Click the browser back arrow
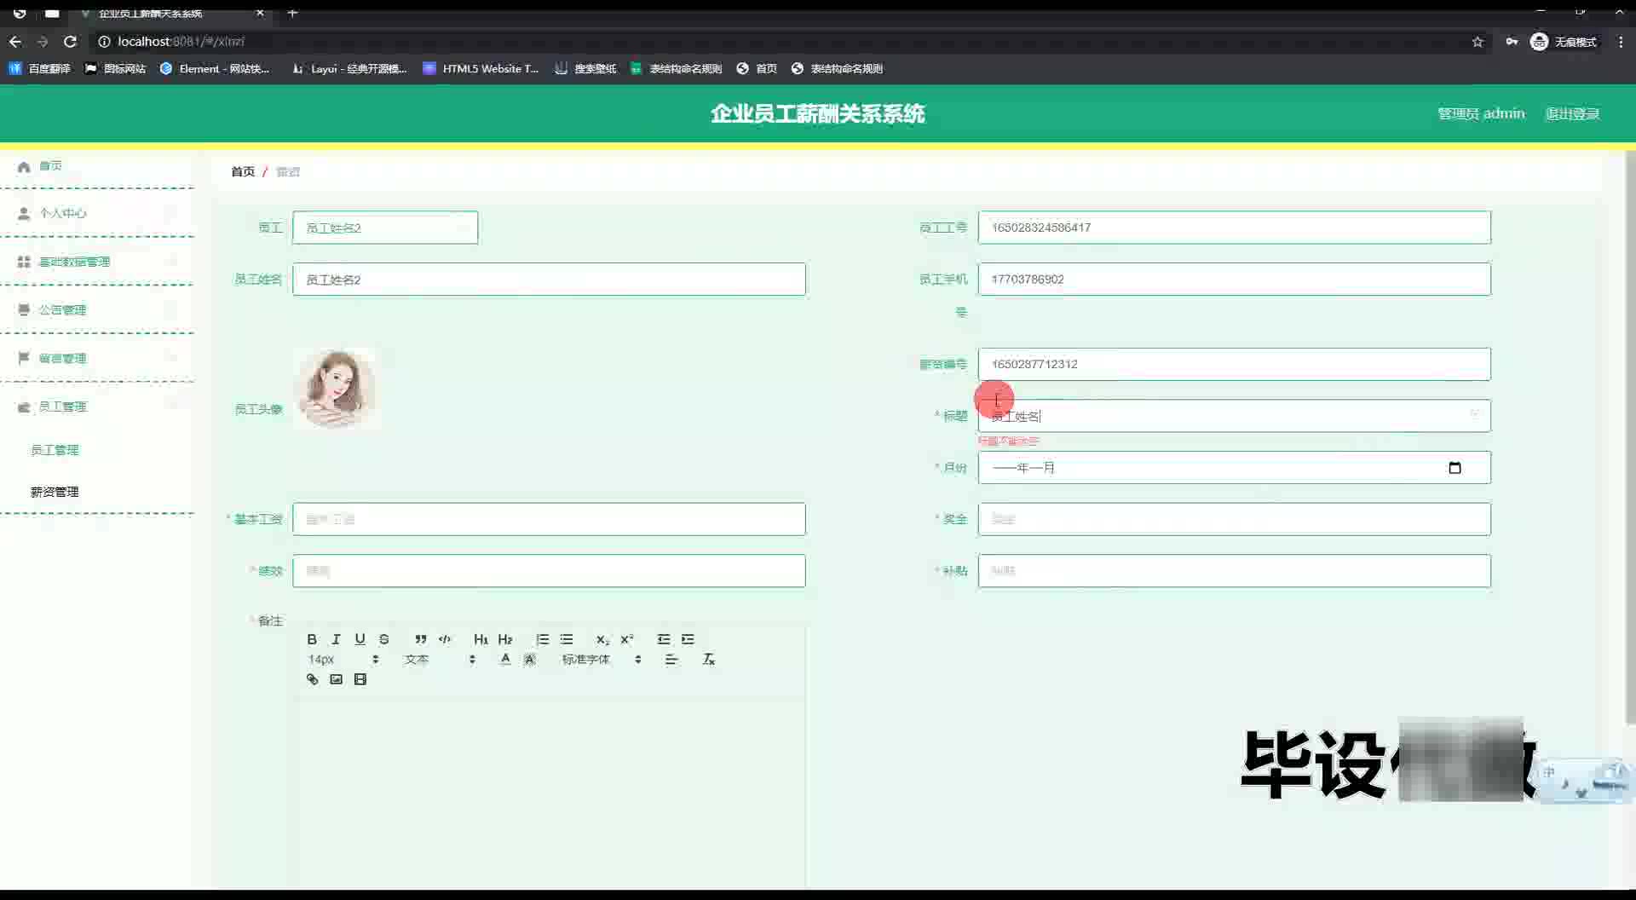1636x900 pixels. point(15,41)
